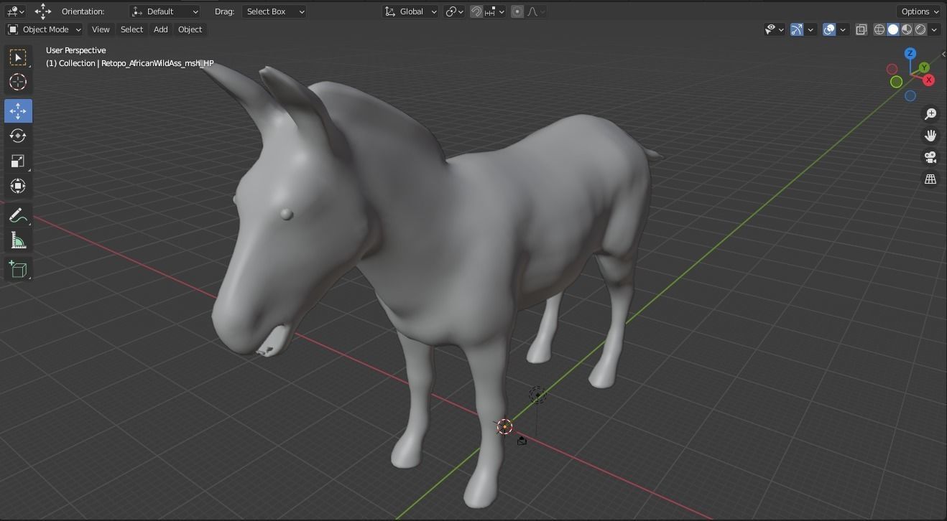
Task: Select rendered viewport shading
Action: pyautogui.click(x=920, y=29)
